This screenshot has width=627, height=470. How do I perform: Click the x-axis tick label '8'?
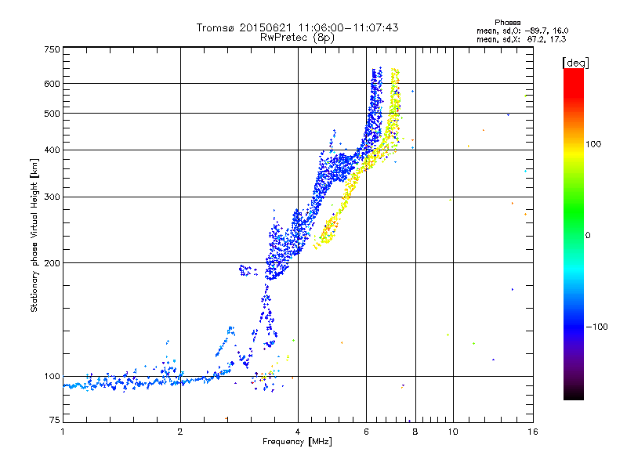415,432
